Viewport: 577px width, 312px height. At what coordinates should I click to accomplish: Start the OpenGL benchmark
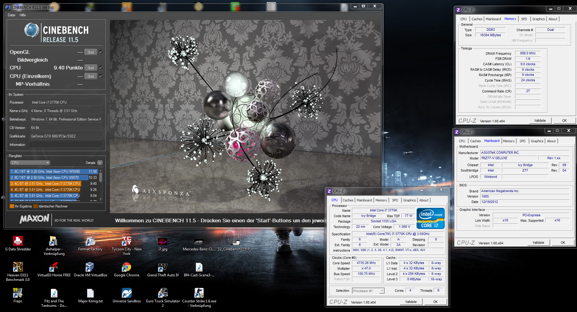point(91,52)
